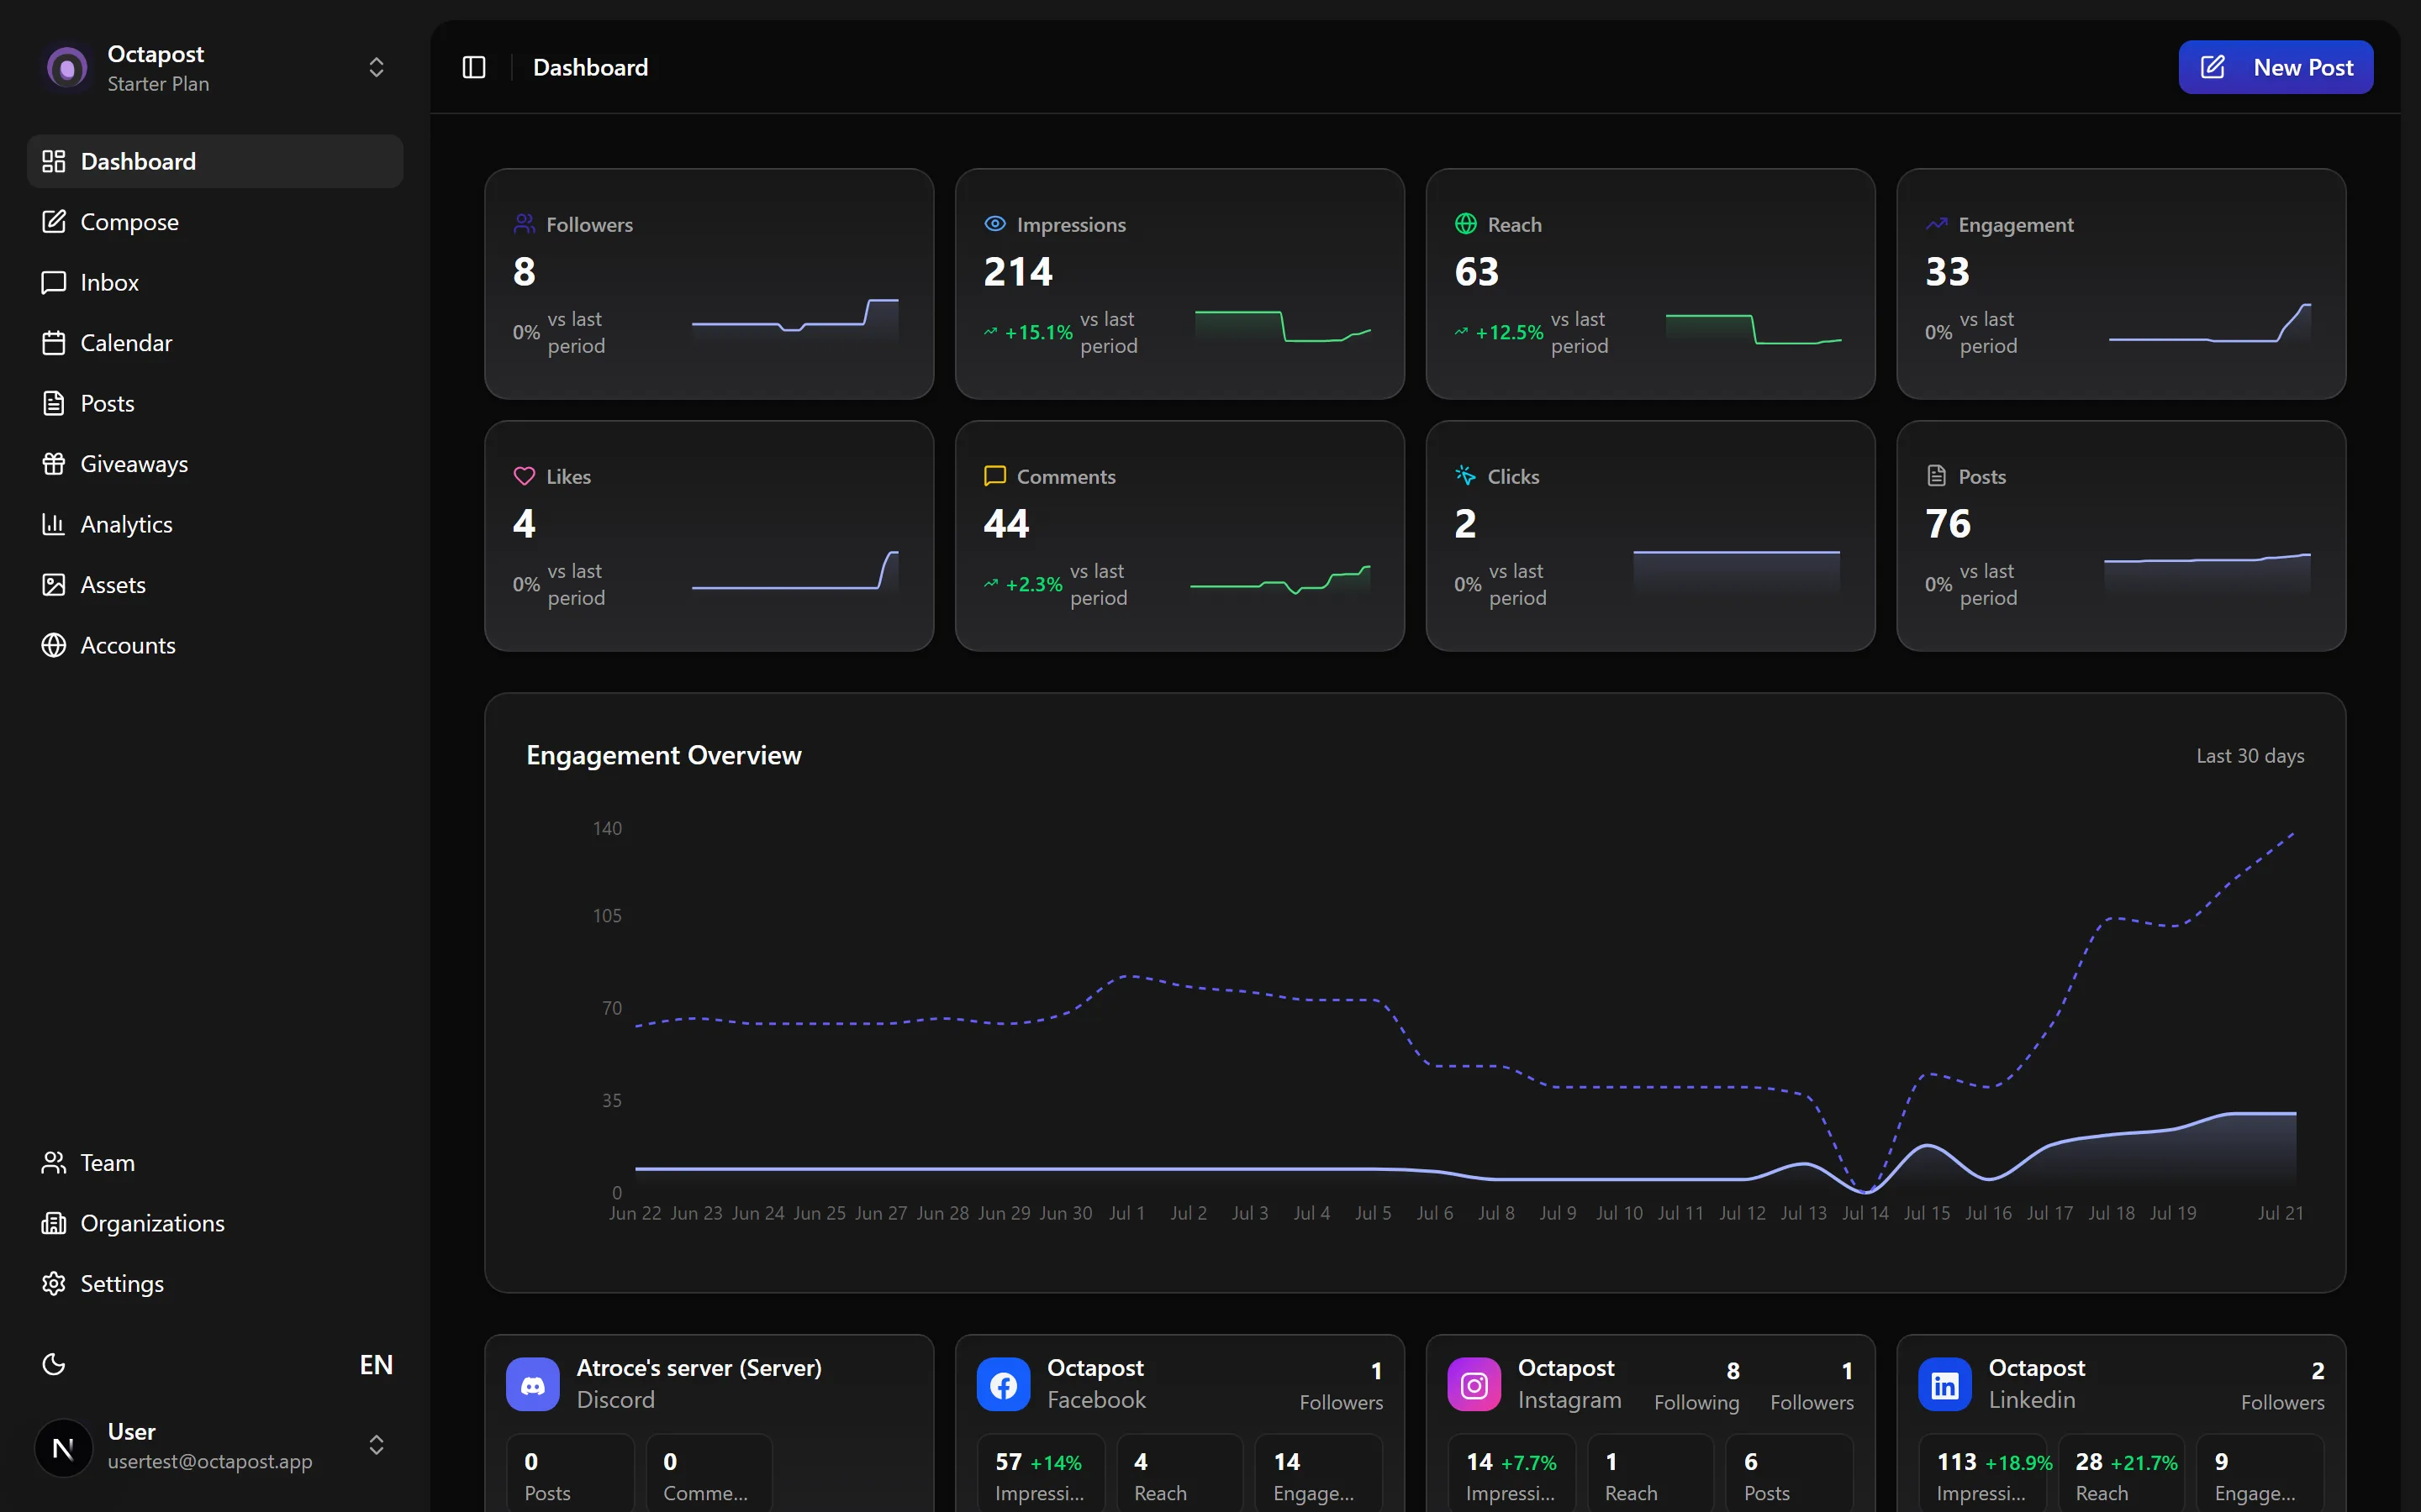Click the Followers stat card sparkline
The width and height of the screenshot is (2421, 1512).
pyautogui.click(x=795, y=320)
